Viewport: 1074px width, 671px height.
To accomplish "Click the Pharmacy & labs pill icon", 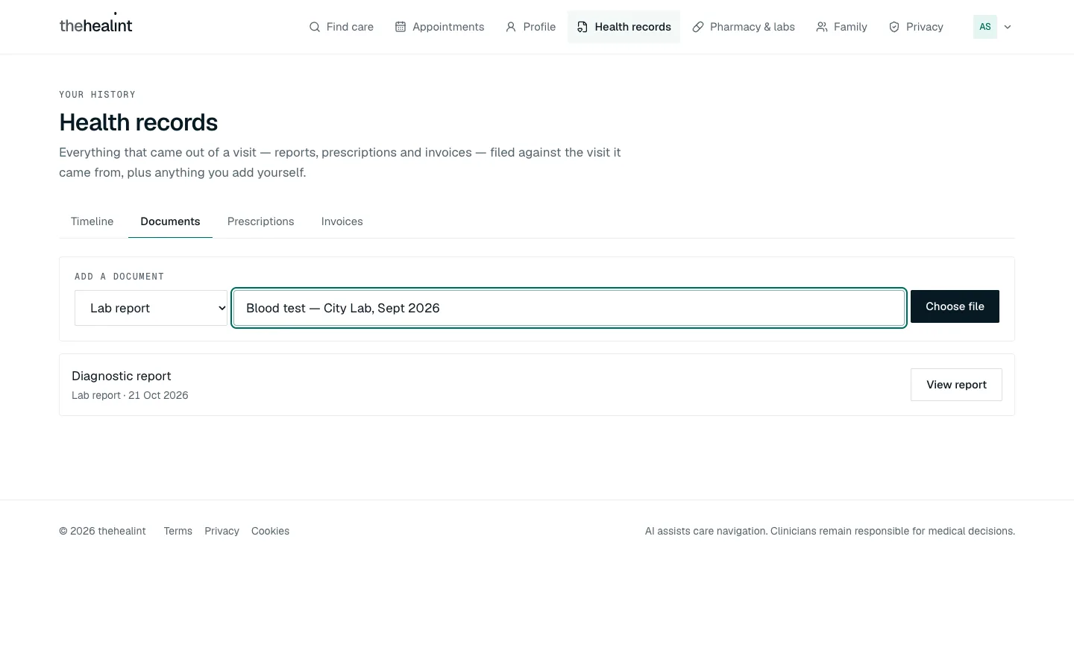I will point(698,27).
